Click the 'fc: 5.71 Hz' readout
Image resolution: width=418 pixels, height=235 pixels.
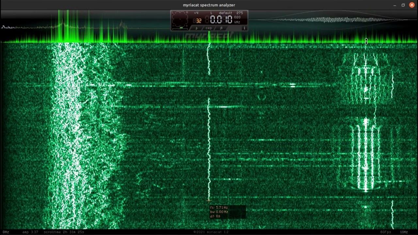219,208
